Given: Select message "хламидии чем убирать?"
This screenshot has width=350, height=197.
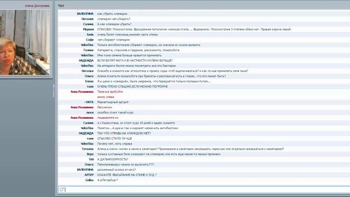Looking at the screenshot, I should point(114,19).
